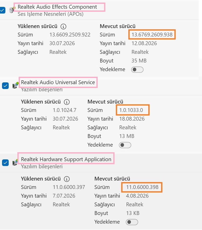Click available version 11.0.6000.398
The width and height of the screenshot is (202, 230).
tap(142, 187)
